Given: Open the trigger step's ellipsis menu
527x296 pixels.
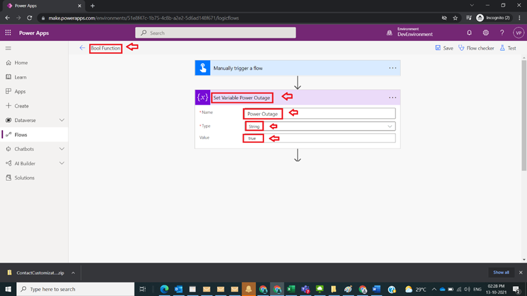Looking at the screenshot, I should [392, 67].
